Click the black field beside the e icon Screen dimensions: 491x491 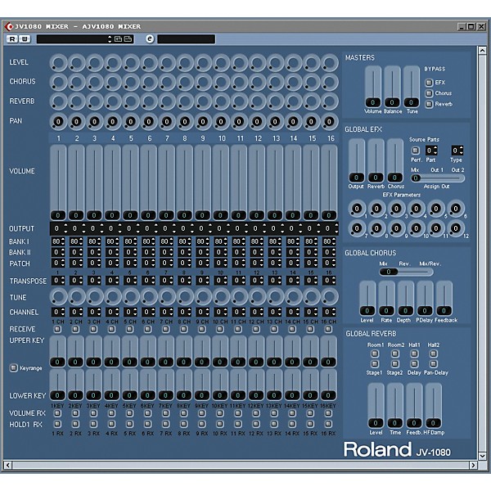[x=186, y=39]
